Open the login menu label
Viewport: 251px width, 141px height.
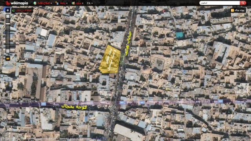point(78,3)
